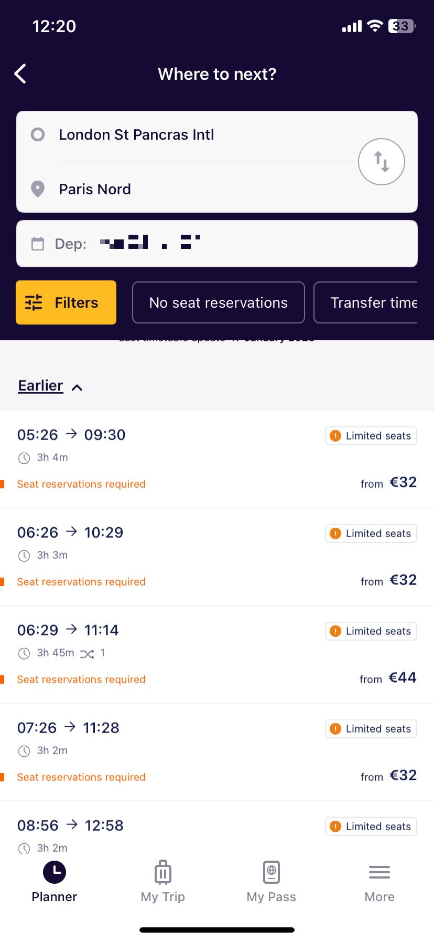Open the My Trip luggage tab
Screen dimensions: 434x941
click(163, 881)
